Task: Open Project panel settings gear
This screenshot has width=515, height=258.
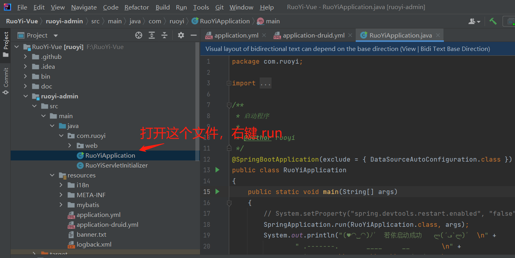Action: (181, 35)
